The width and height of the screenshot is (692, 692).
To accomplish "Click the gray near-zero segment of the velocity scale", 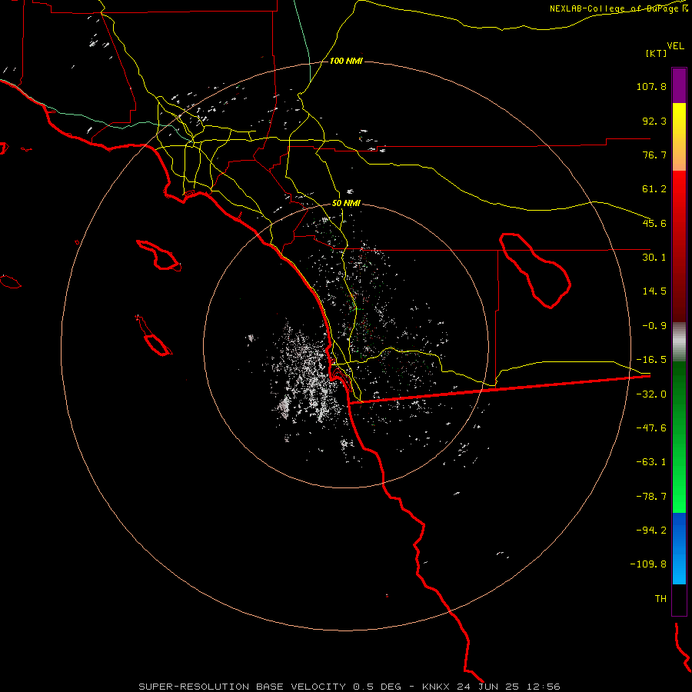I will coord(679,342).
